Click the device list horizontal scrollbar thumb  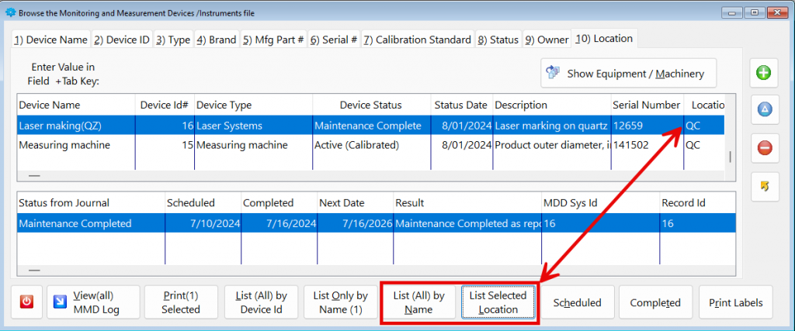pos(34,176)
